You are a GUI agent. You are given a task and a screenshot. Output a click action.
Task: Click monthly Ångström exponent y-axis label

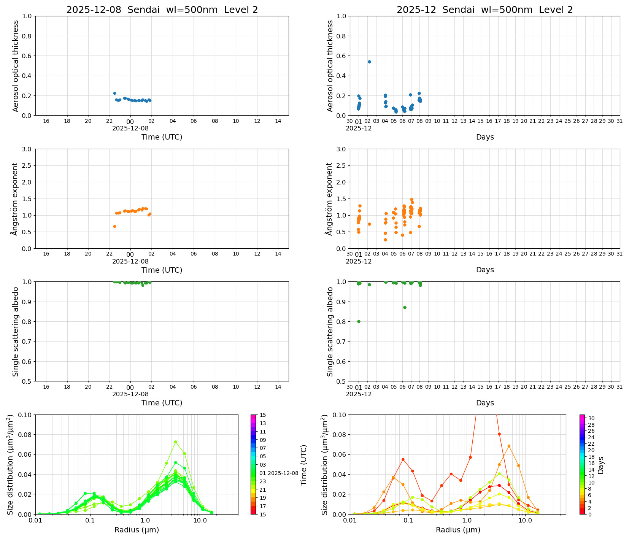pos(330,199)
